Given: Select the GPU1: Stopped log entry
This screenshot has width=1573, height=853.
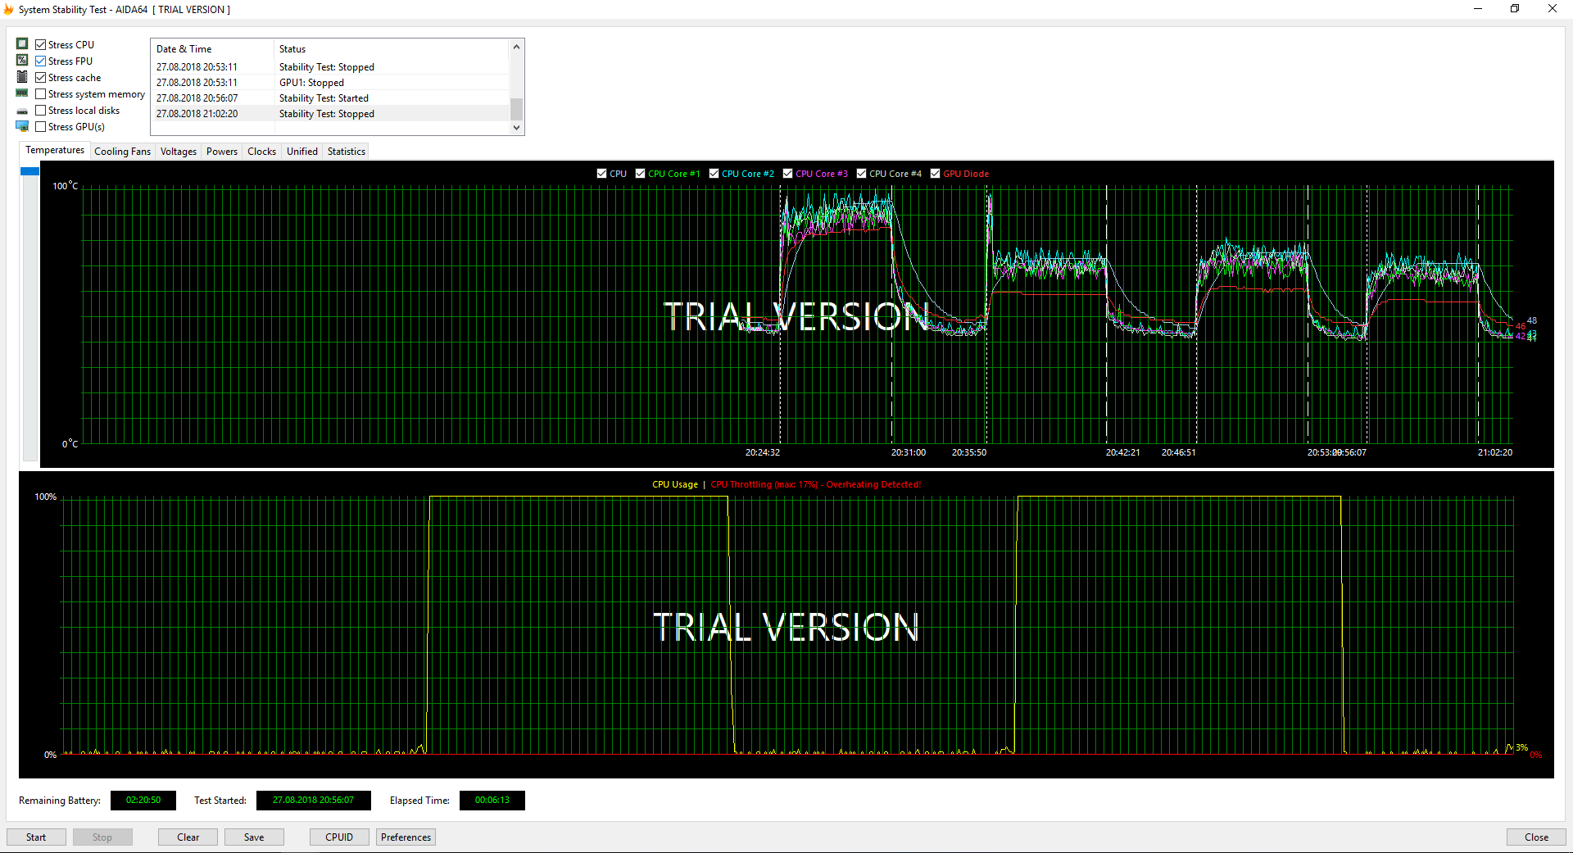Looking at the screenshot, I should 330,83.
